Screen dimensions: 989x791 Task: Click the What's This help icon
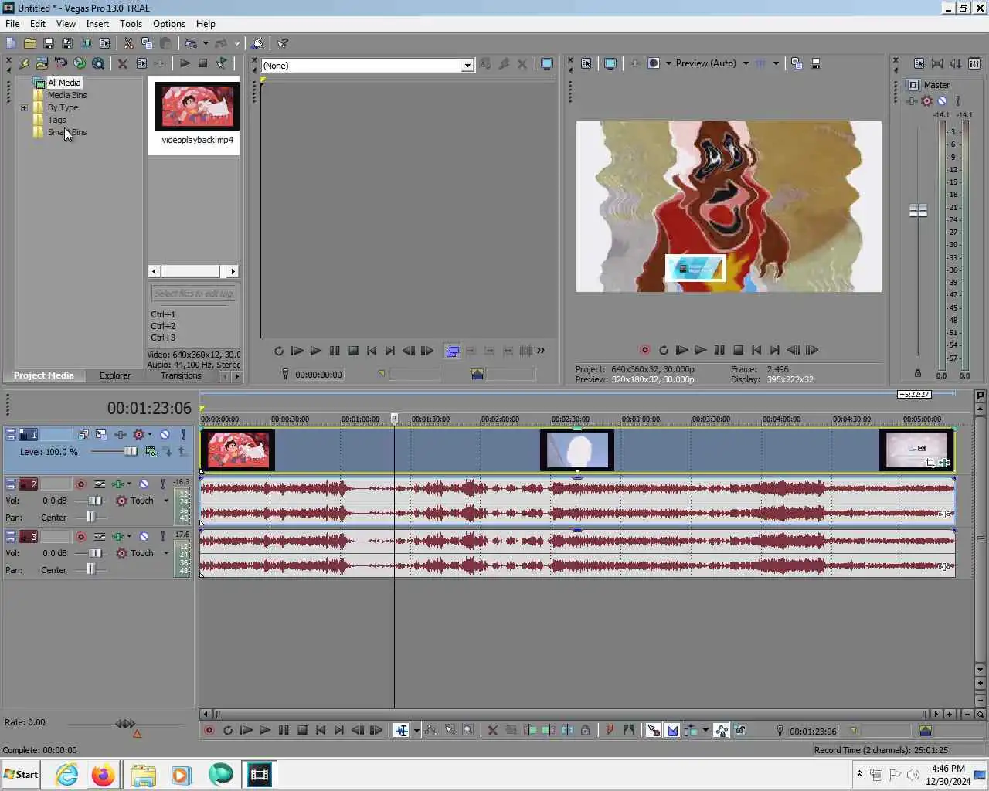tap(283, 43)
